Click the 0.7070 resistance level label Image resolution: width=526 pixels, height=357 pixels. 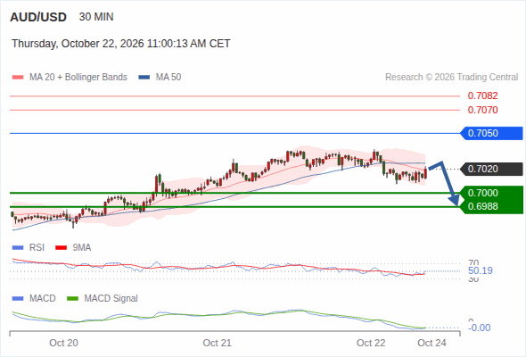click(482, 110)
